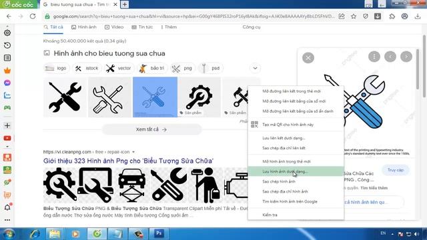Choose 'Mở đường liên kết bằng cửa sổ ẩn danh'
This screenshot has height=240, width=427.
point(296,111)
